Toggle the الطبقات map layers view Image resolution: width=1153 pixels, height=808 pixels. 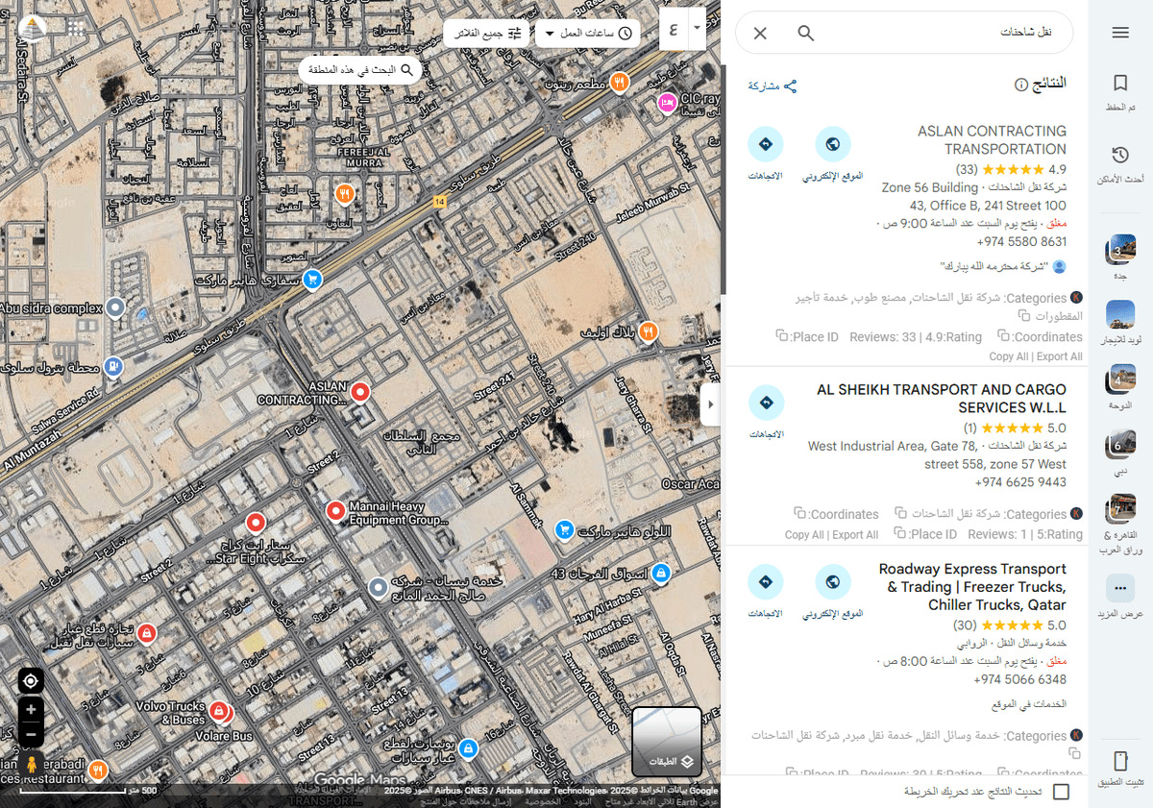pos(667,742)
